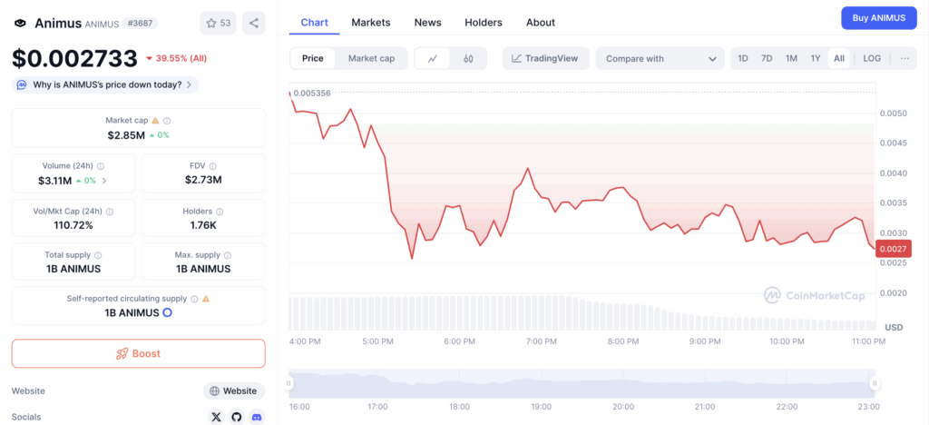Open the Discord social icon

point(258,417)
